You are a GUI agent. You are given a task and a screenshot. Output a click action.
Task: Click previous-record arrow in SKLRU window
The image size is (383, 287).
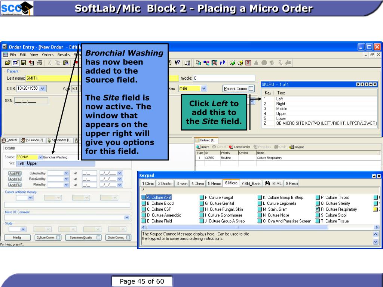click(362, 84)
